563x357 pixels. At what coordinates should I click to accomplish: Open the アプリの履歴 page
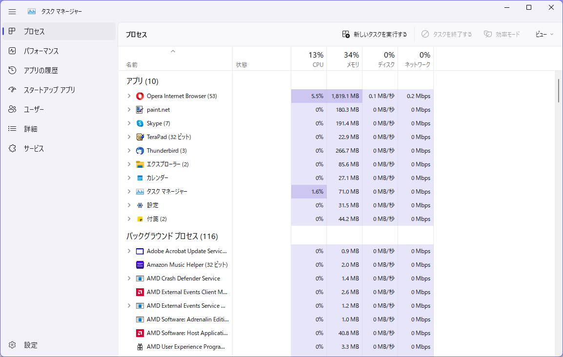coord(59,70)
